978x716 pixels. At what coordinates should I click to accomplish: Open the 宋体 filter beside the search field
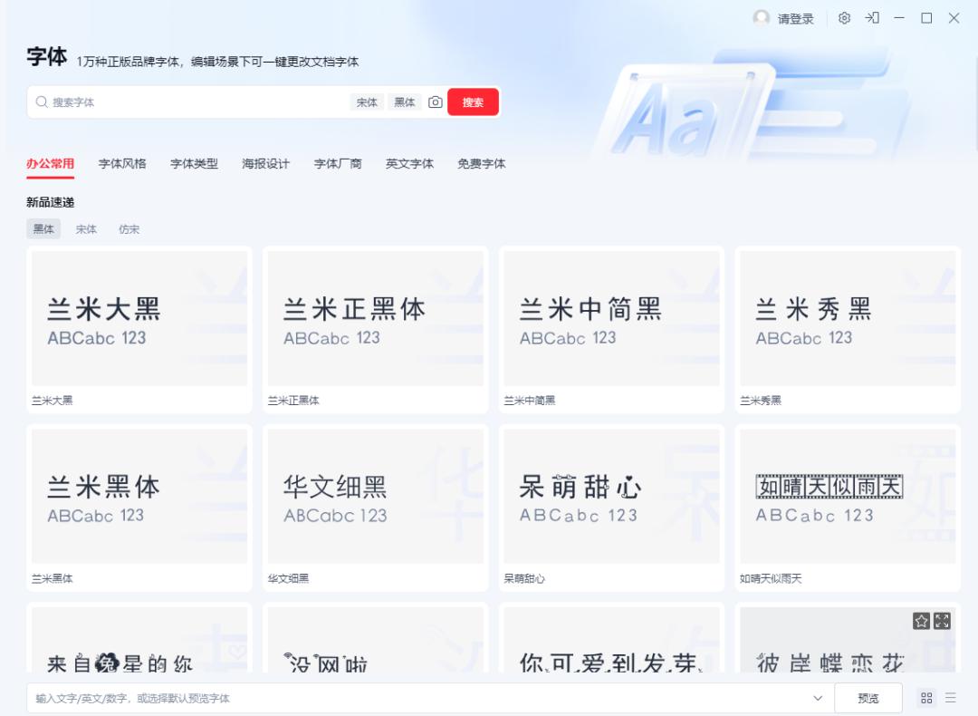(x=367, y=102)
